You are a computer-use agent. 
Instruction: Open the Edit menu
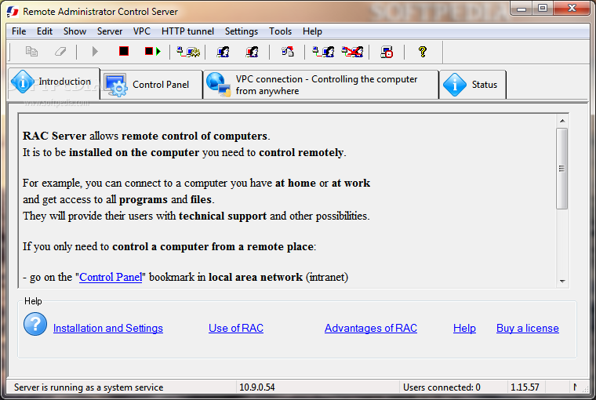click(x=45, y=31)
